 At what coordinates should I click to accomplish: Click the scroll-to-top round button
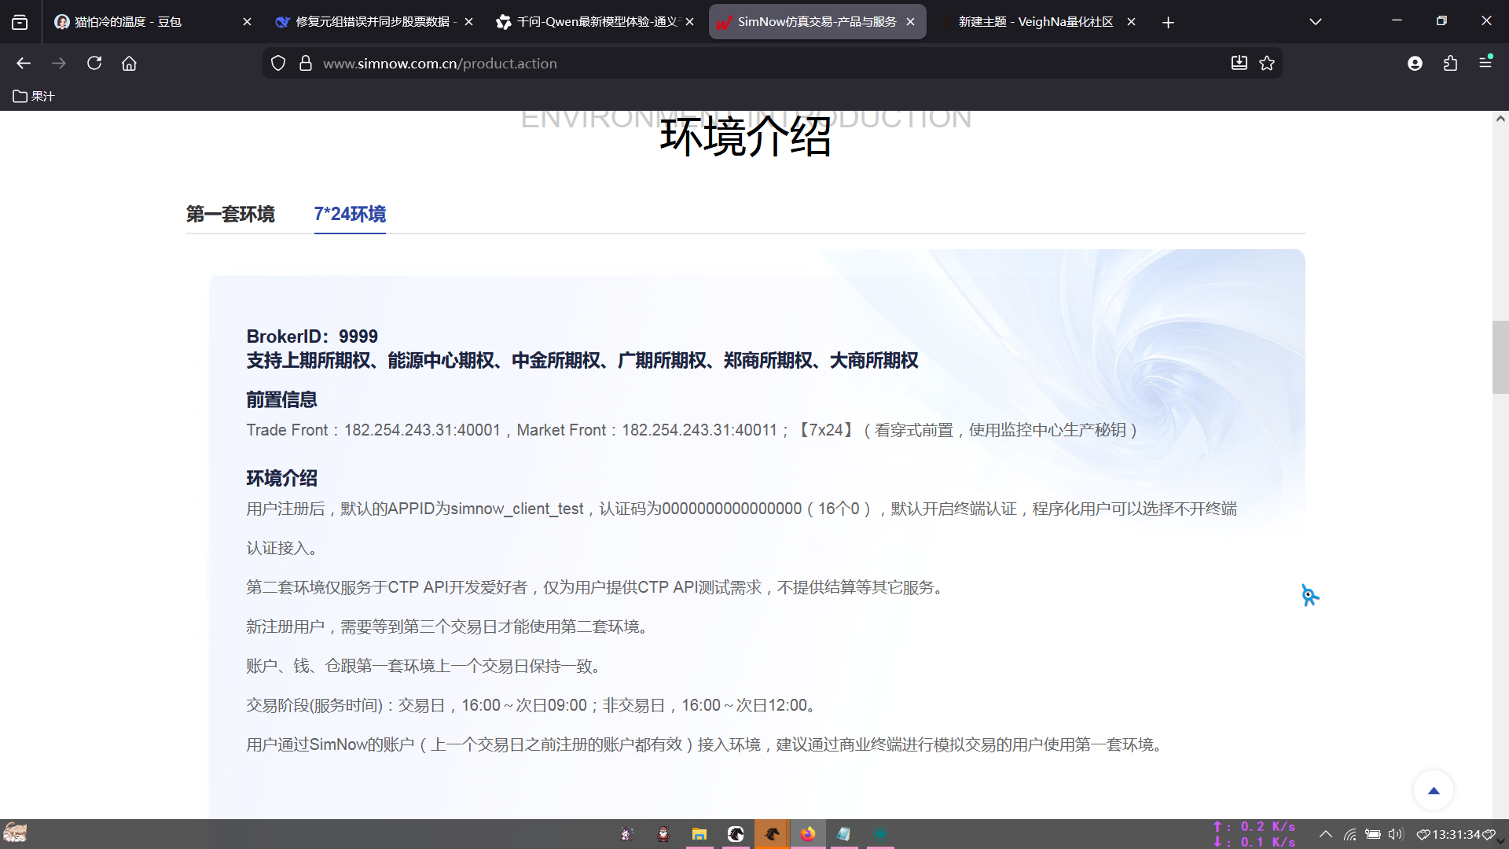pyautogui.click(x=1434, y=790)
